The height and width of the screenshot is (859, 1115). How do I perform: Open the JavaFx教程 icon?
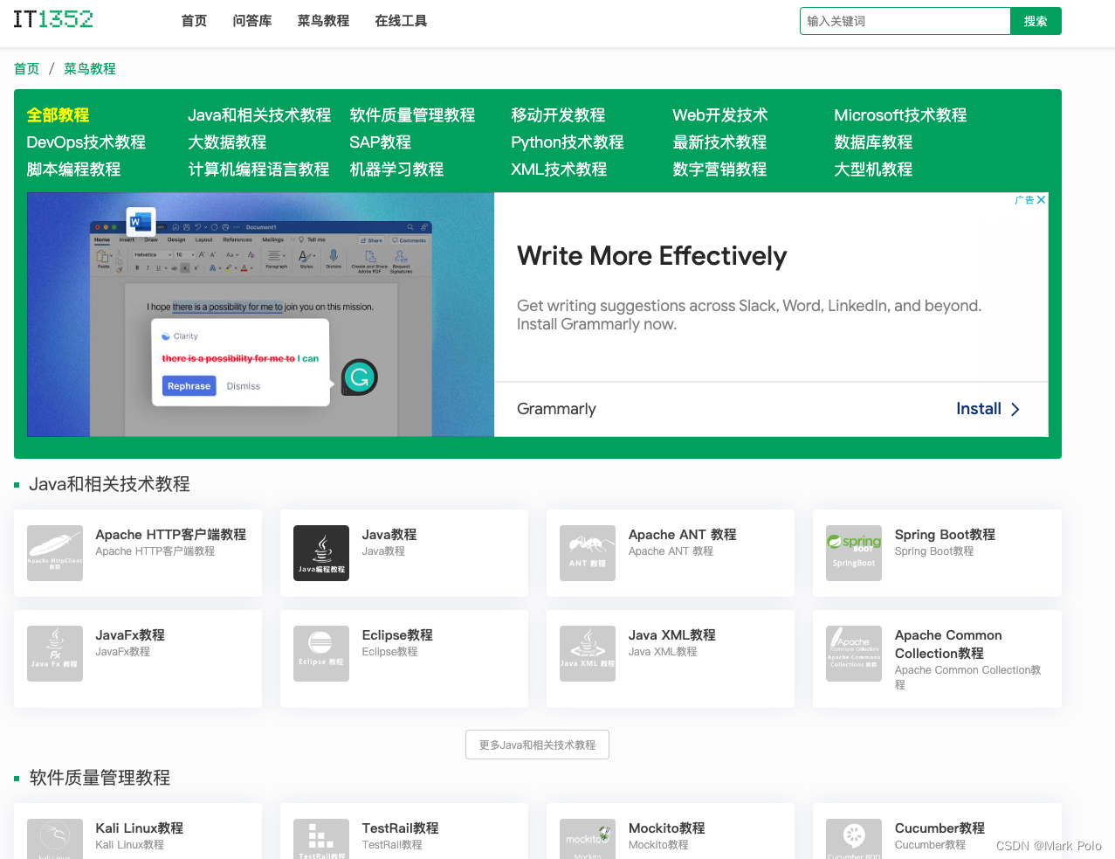pos(55,654)
